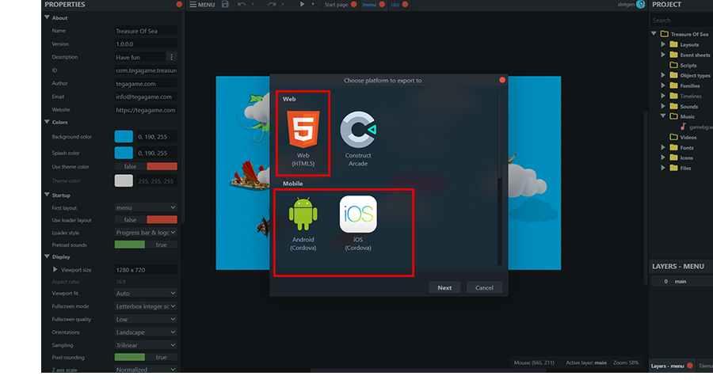This screenshot has height=387, width=713.
Task: Select the Android (Cordova) export option
Action: (303, 223)
